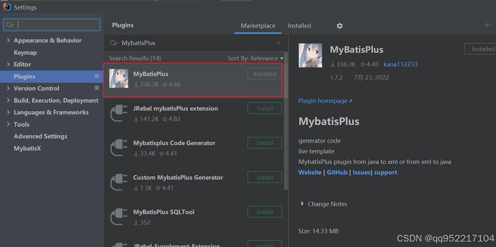
Task: Open the kana112233 vendor link
Action: click(401, 64)
